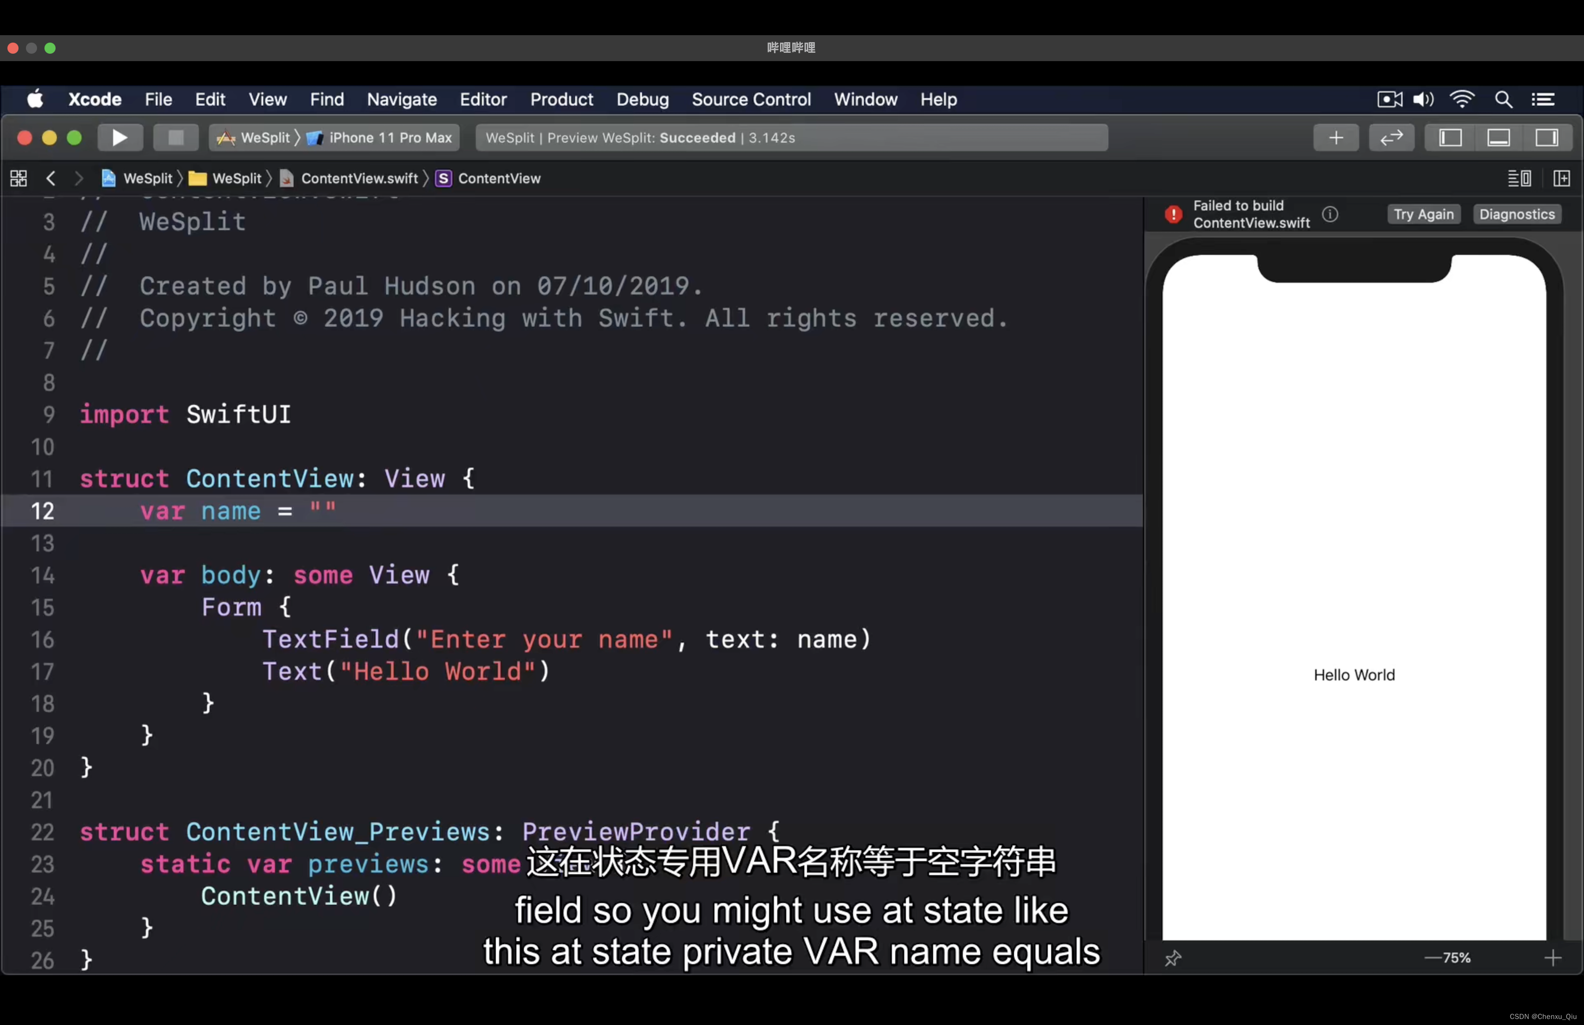
Task: Toggle the right inspector panel
Action: coord(1546,137)
